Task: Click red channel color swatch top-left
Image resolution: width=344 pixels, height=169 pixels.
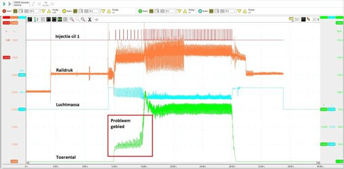Action: point(6,17)
